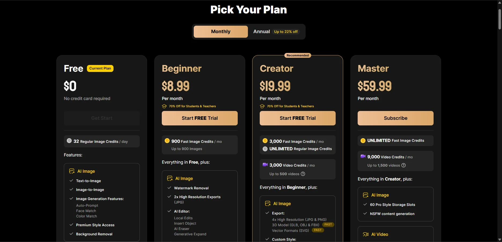Click the scroll down arrow on page scrollbar
Image resolution: width=502 pixels, height=242 pixels.
pos(500,240)
